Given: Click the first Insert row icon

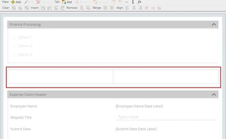Looking at the screenshot, I should 56,8.
